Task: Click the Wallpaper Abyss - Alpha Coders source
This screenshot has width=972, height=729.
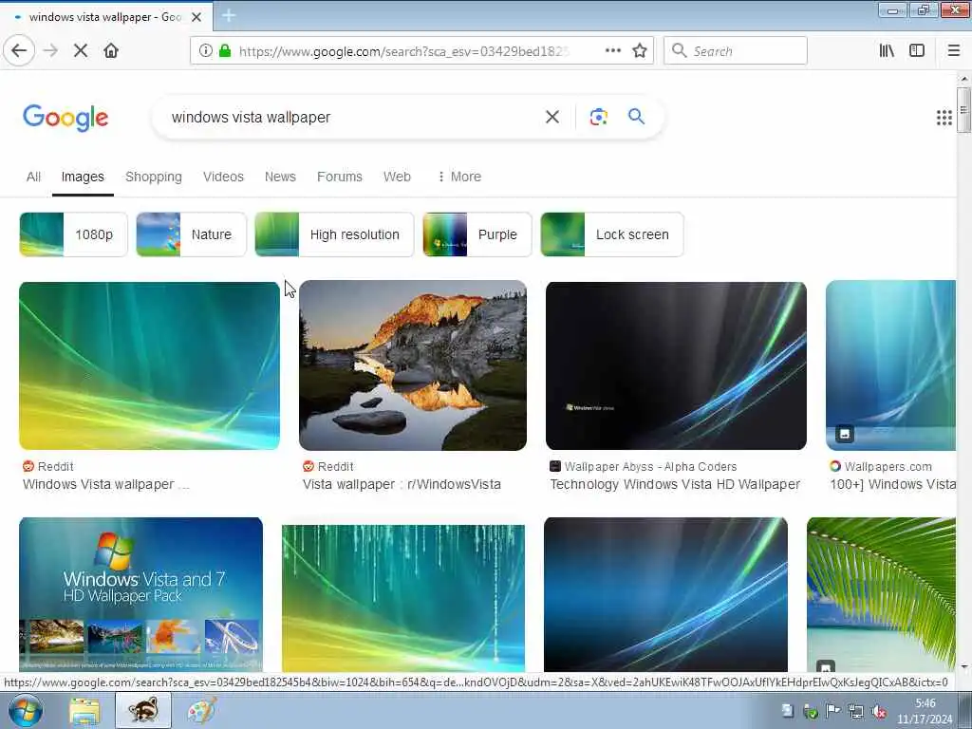Action: click(x=650, y=467)
